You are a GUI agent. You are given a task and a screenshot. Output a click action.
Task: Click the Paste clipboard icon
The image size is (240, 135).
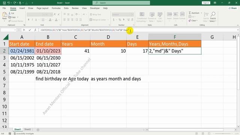(x=4, y=15)
